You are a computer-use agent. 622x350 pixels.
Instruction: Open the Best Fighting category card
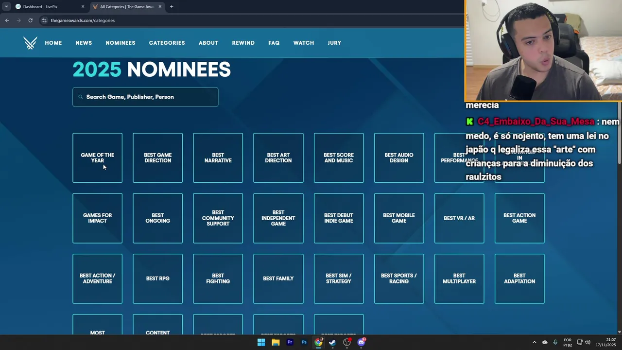(218, 279)
